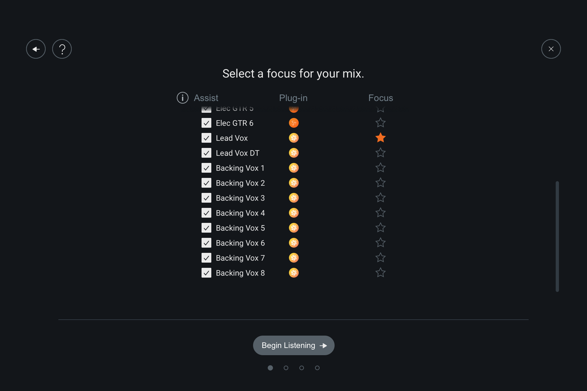
Task: Click the fourth page indicator dot
Action: pos(317,368)
